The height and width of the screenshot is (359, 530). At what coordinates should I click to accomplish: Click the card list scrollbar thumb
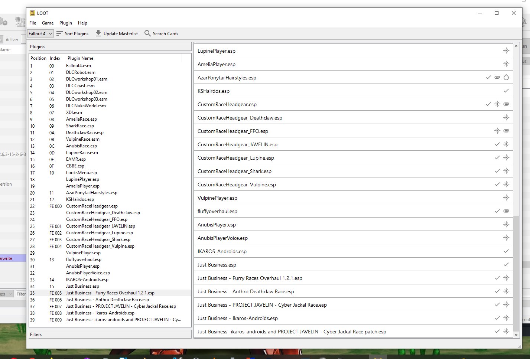click(516, 273)
